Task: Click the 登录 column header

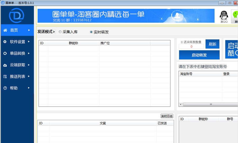Action: tap(230, 74)
